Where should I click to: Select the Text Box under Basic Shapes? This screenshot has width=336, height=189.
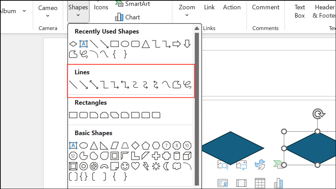tap(73, 145)
